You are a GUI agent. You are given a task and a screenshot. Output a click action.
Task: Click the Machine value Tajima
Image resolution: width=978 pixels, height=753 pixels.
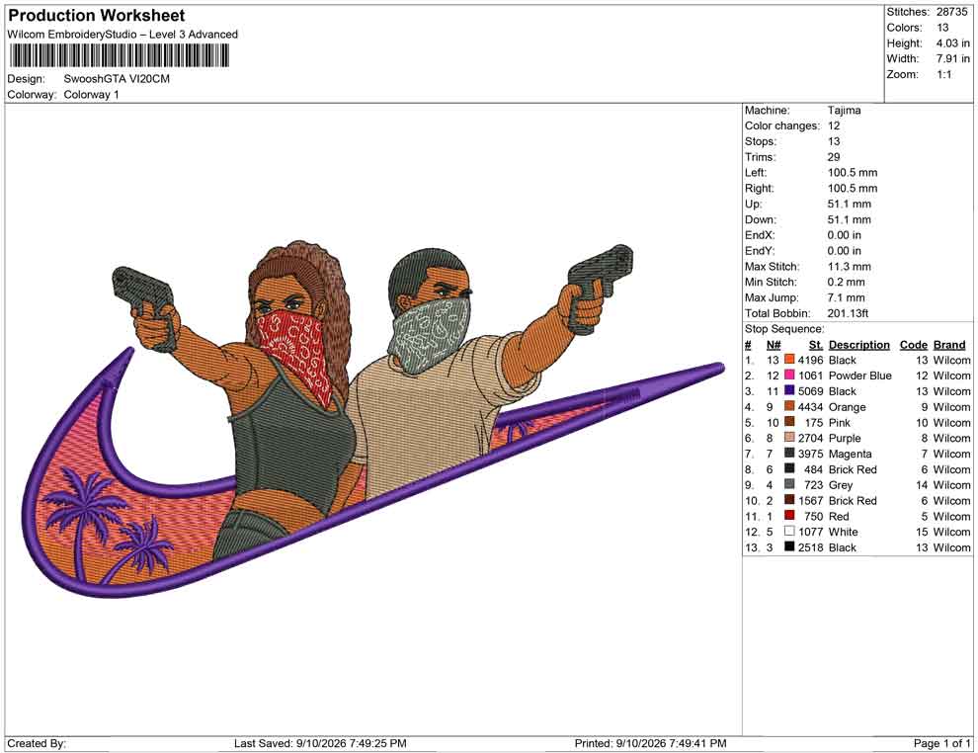coord(844,111)
